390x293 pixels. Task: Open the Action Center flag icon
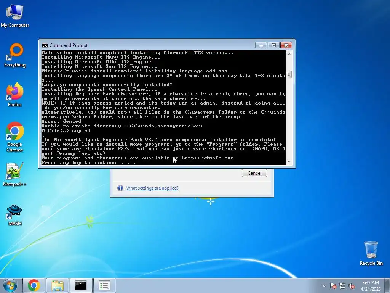click(x=333, y=286)
